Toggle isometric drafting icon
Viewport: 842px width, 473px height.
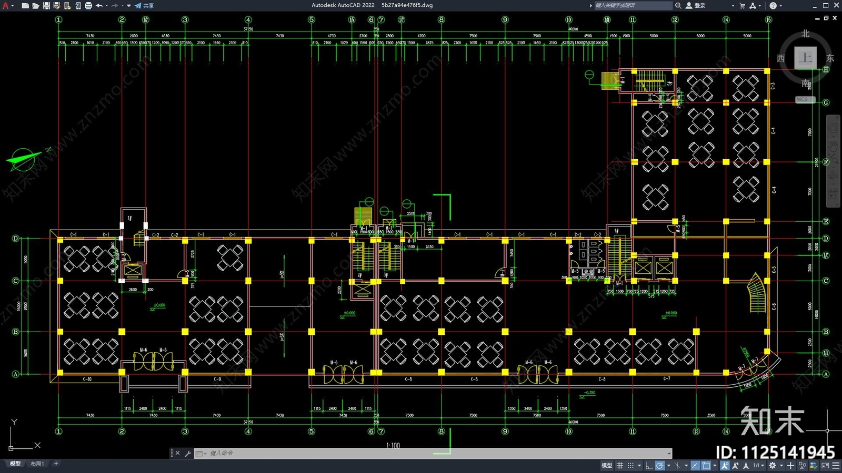[x=677, y=466]
